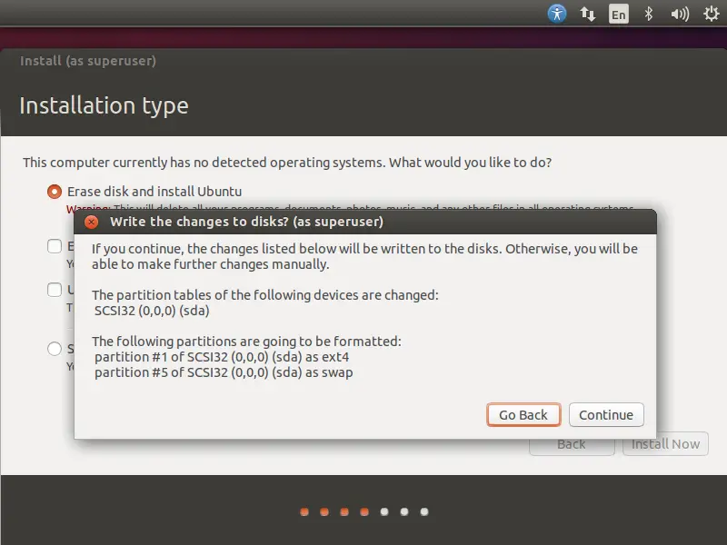Toggle the second checkbox starting with U
This screenshot has width=727, height=545.
pyautogui.click(x=55, y=290)
